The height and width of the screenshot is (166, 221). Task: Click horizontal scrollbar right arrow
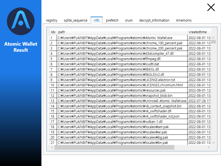(209, 147)
